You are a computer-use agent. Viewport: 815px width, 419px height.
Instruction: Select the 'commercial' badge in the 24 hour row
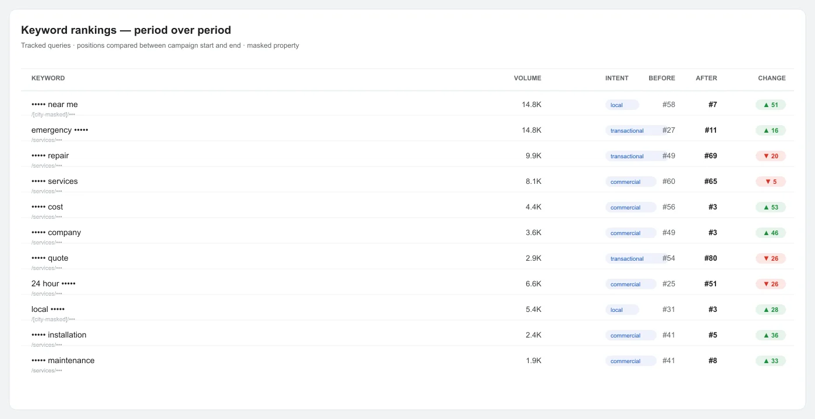tap(631, 284)
